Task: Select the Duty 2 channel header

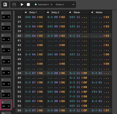Action: 57,12
